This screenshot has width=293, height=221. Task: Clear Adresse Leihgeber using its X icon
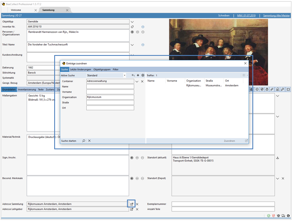pos(137,209)
